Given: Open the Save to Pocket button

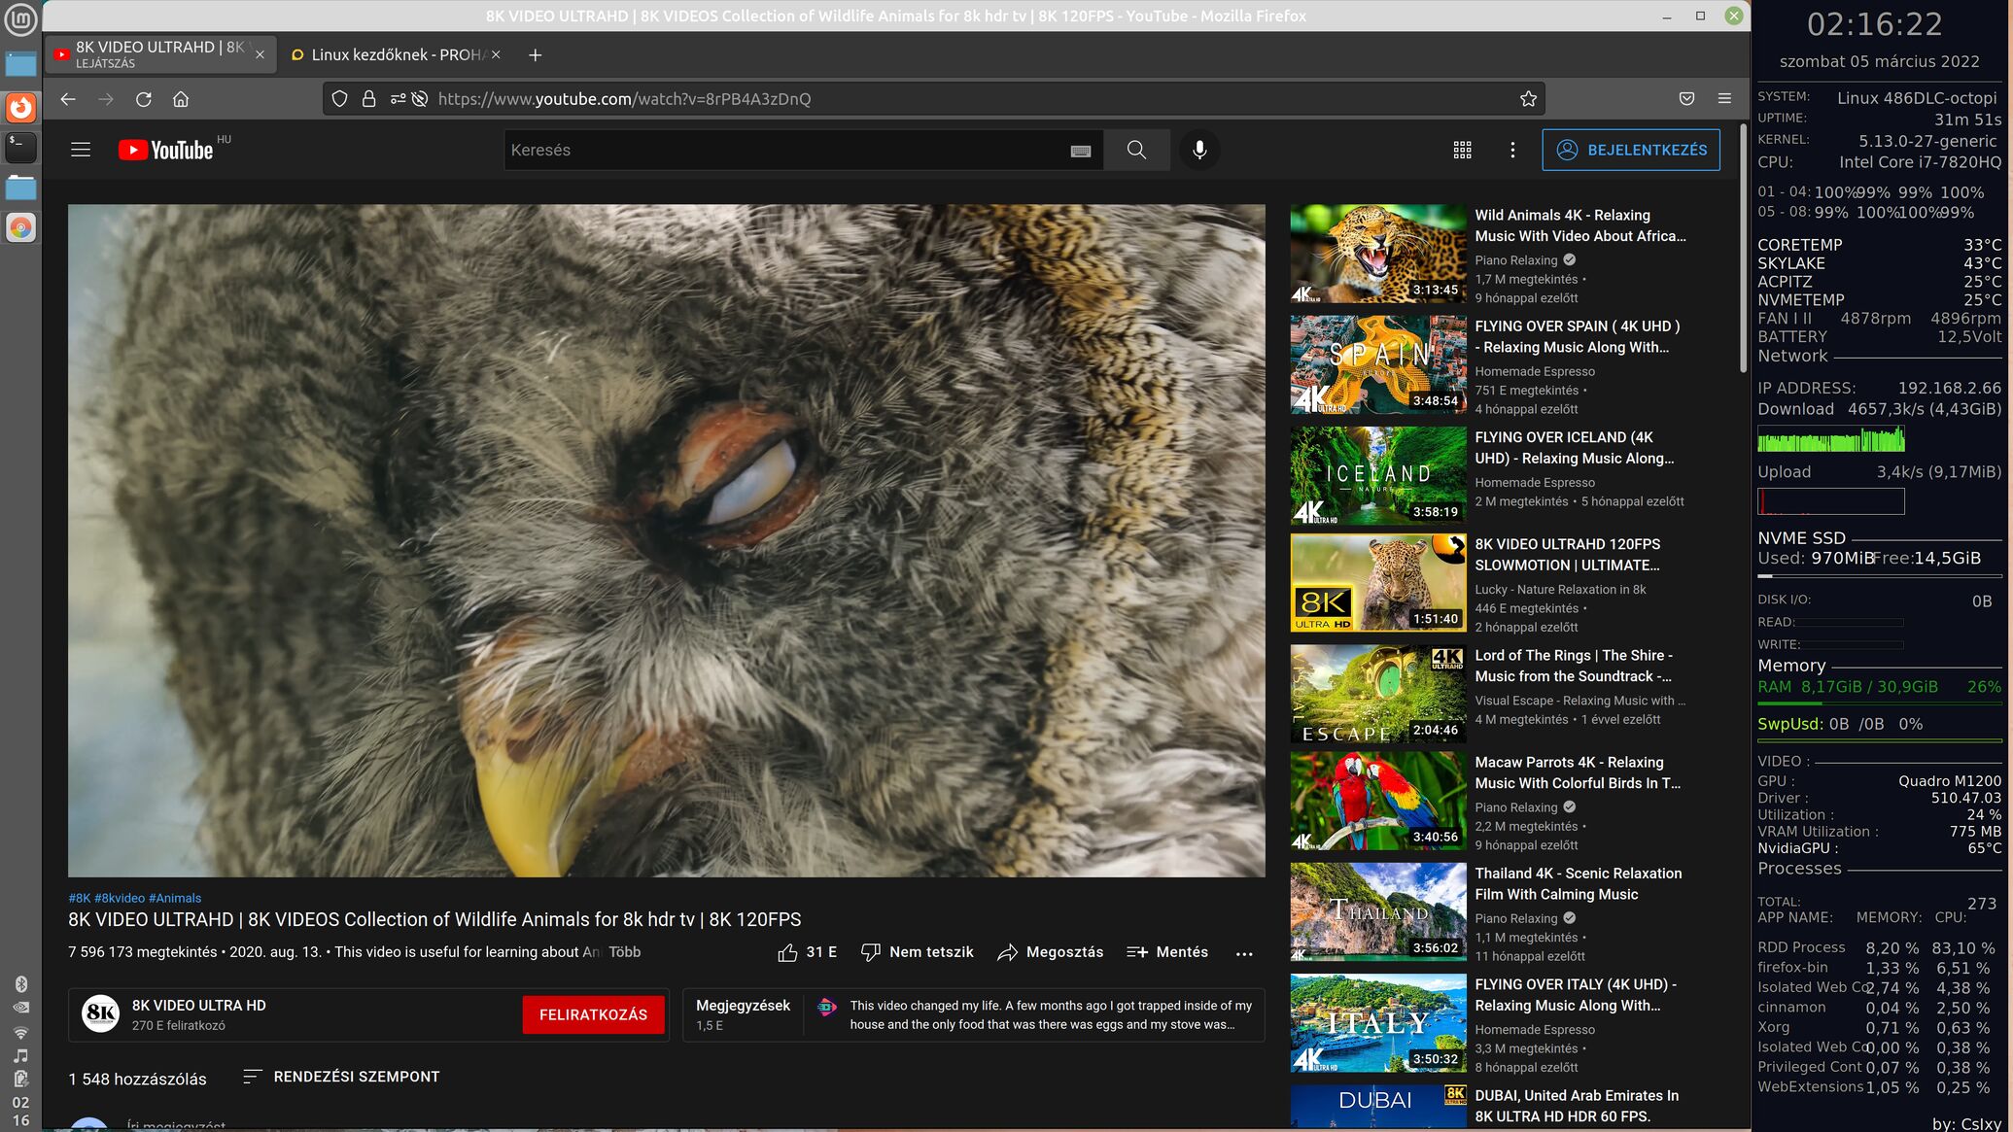Looking at the screenshot, I should [x=1686, y=99].
